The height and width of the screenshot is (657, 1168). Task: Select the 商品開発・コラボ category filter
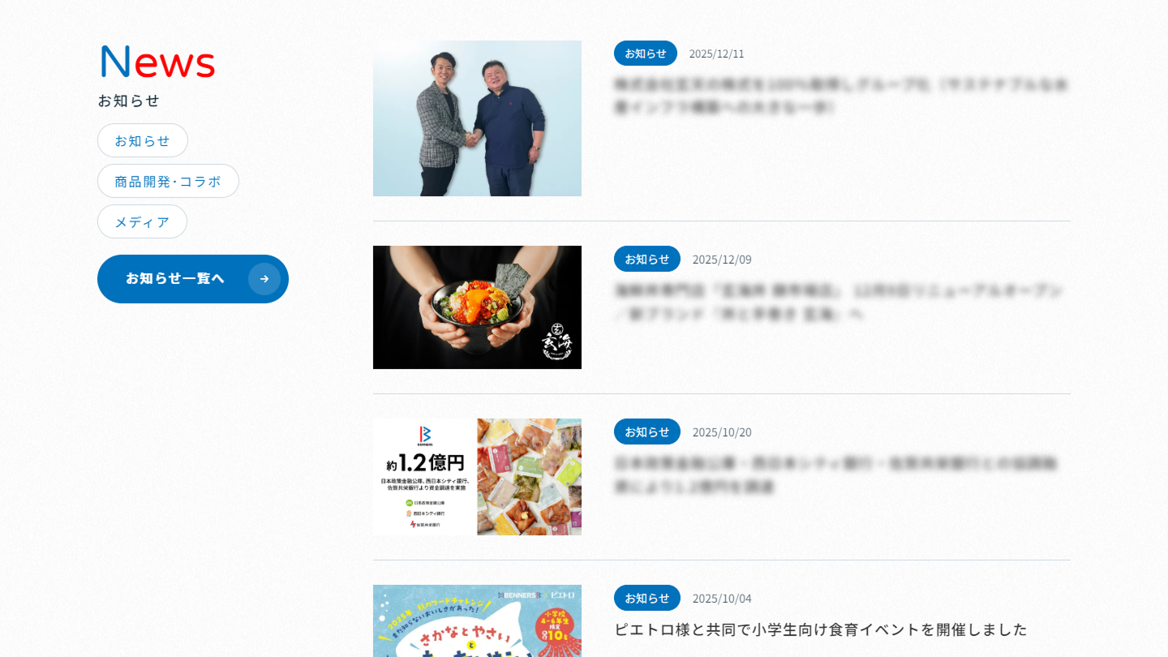point(168,181)
